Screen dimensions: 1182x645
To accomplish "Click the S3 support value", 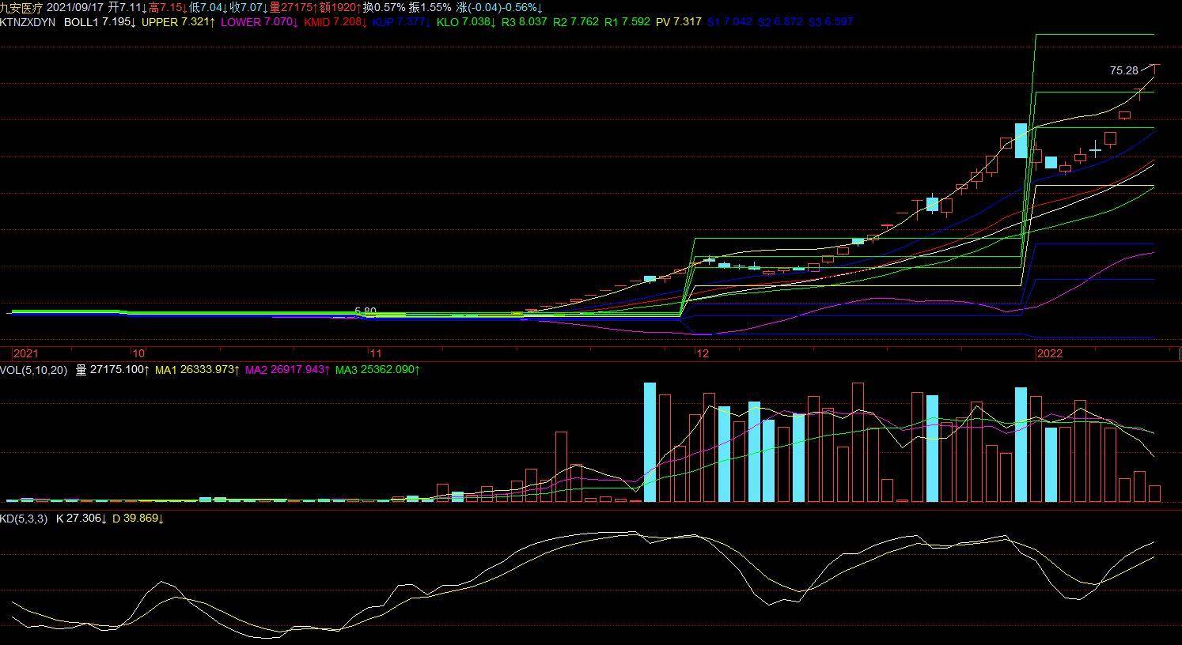I will [x=831, y=22].
